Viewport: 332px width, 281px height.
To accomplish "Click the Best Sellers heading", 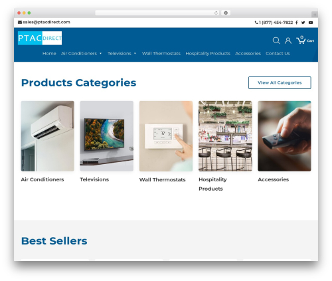I will click(54, 241).
